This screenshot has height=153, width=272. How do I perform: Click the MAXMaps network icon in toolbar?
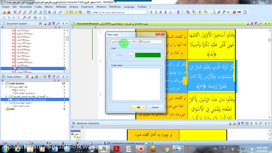214,12
